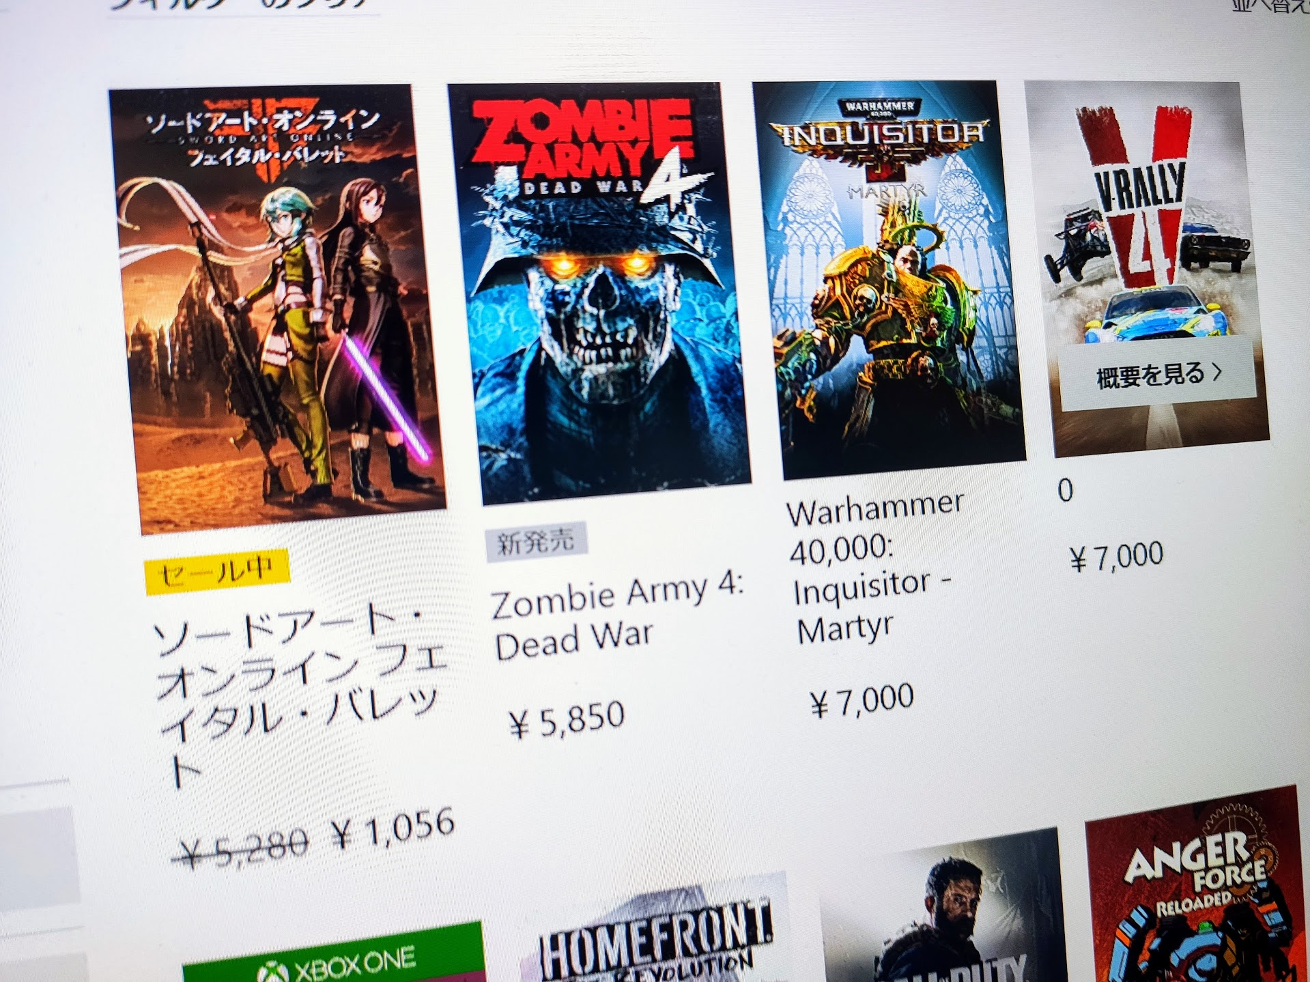The width and height of the screenshot is (1310, 982).
Task: Click the 新発売 new release badge
Action: (x=535, y=542)
